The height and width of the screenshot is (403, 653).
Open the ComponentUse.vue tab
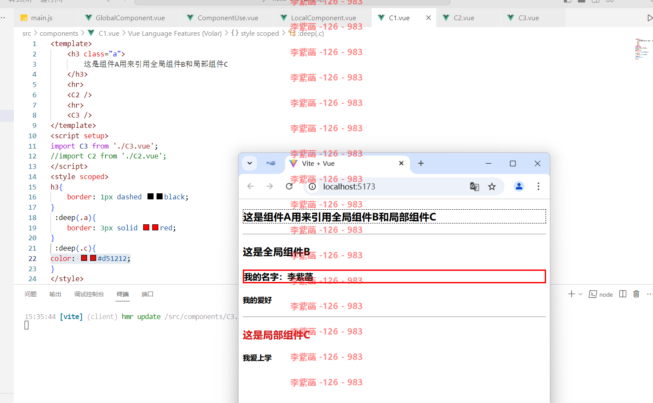(228, 18)
